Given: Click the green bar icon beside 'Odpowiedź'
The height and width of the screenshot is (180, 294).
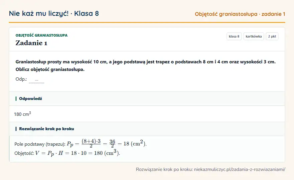Looking at the screenshot, I should point(16,99).
